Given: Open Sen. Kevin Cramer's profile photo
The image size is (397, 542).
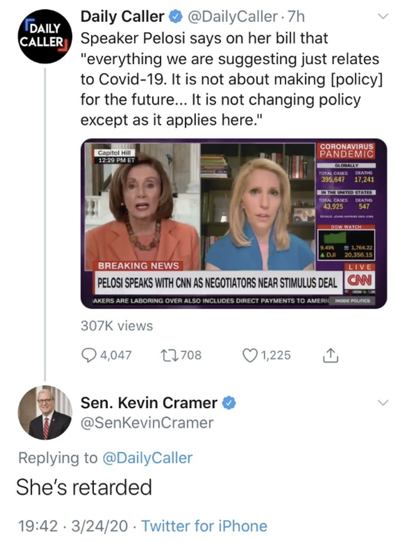Looking at the screenshot, I should point(45,412).
